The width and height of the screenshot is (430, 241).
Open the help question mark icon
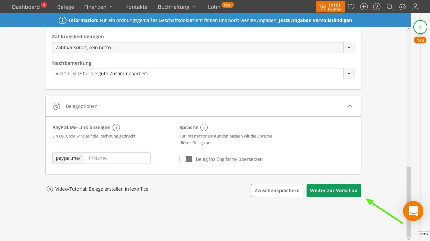click(x=377, y=7)
